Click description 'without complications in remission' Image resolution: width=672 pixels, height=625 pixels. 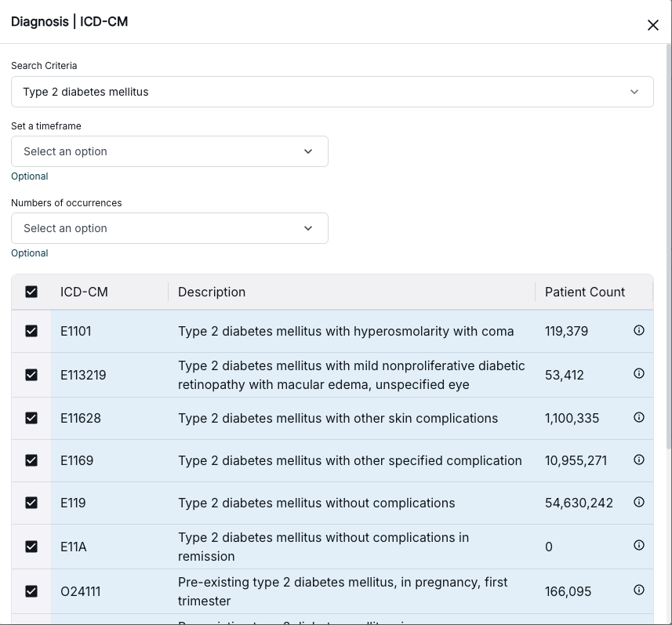pyautogui.click(x=324, y=547)
